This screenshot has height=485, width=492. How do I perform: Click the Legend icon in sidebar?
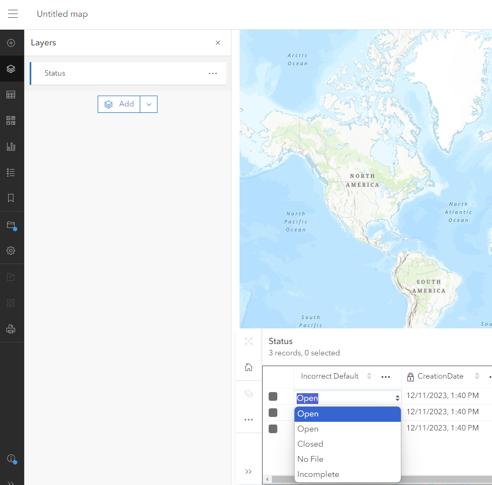(x=11, y=172)
